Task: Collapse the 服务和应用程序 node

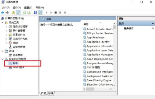Action: tap(2, 59)
